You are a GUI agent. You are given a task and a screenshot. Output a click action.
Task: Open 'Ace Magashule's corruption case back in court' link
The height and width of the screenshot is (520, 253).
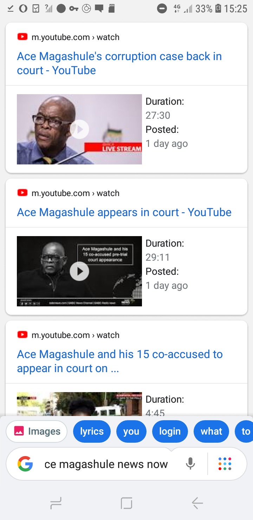[119, 63]
